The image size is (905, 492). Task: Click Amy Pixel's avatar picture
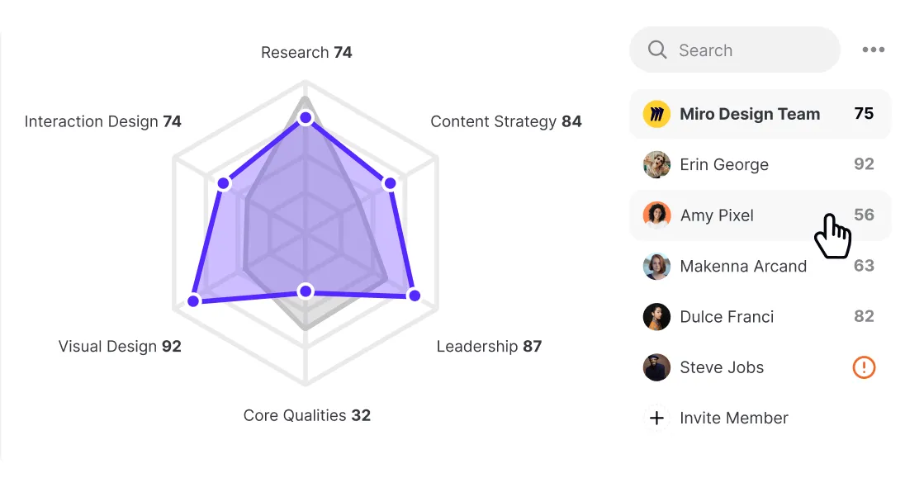(656, 215)
